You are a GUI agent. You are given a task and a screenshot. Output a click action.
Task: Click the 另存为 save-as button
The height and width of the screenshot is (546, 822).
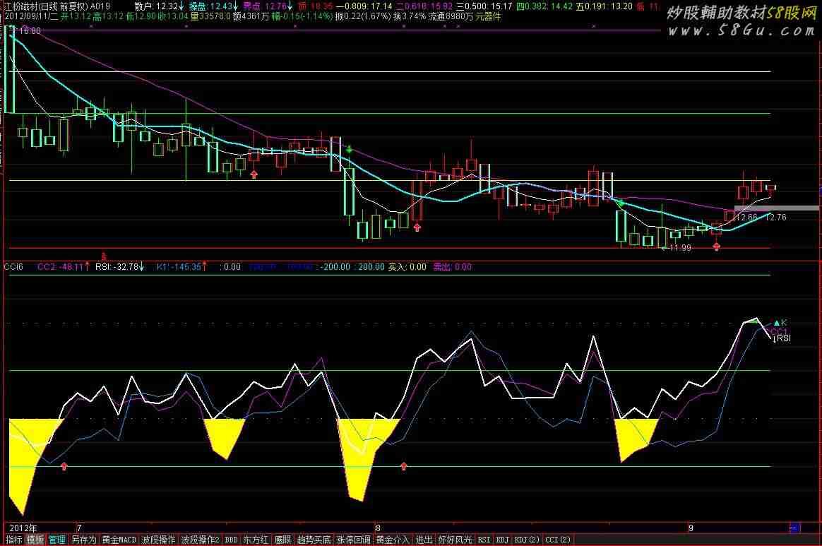[x=83, y=540]
